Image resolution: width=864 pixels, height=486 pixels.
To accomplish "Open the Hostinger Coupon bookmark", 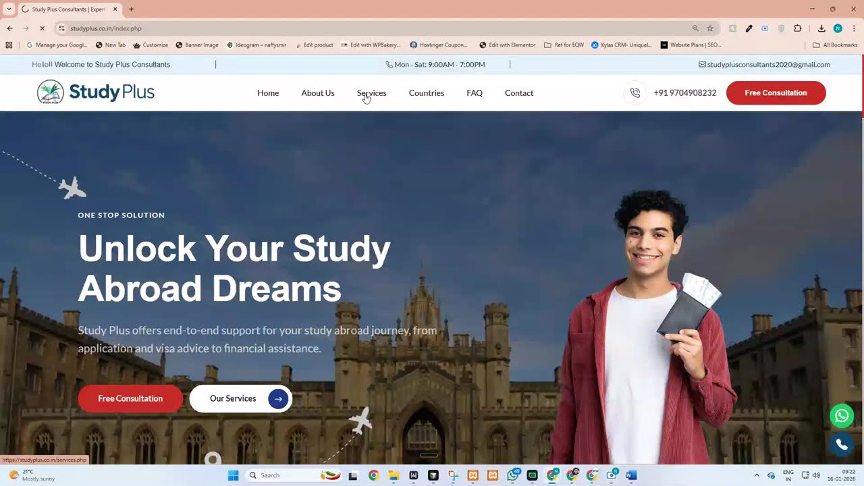I will (439, 45).
